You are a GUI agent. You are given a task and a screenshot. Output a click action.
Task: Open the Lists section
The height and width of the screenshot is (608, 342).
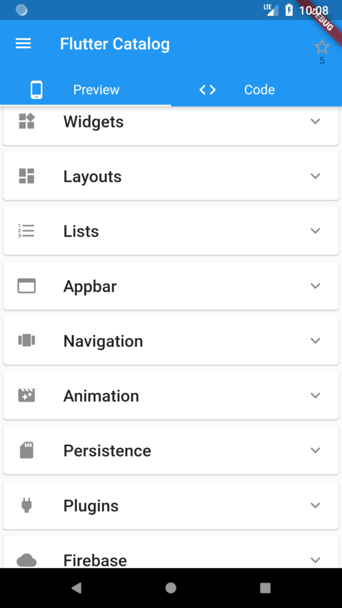click(x=171, y=231)
